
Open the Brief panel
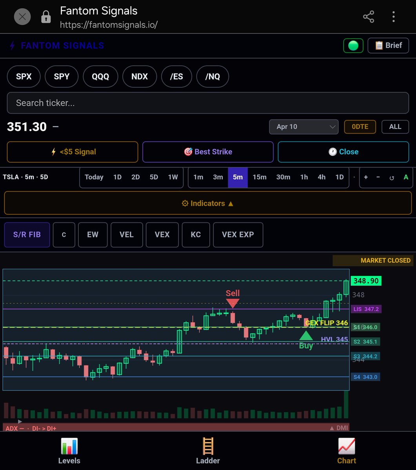click(388, 45)
